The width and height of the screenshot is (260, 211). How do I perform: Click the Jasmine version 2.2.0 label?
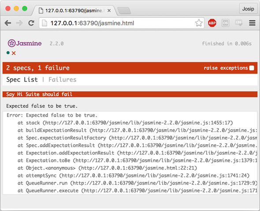tap(57, 44)
